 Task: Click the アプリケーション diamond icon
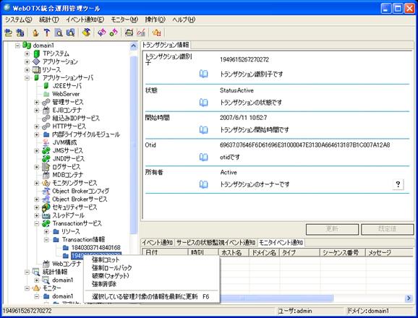pyautogui.click(x=36, y=61)
